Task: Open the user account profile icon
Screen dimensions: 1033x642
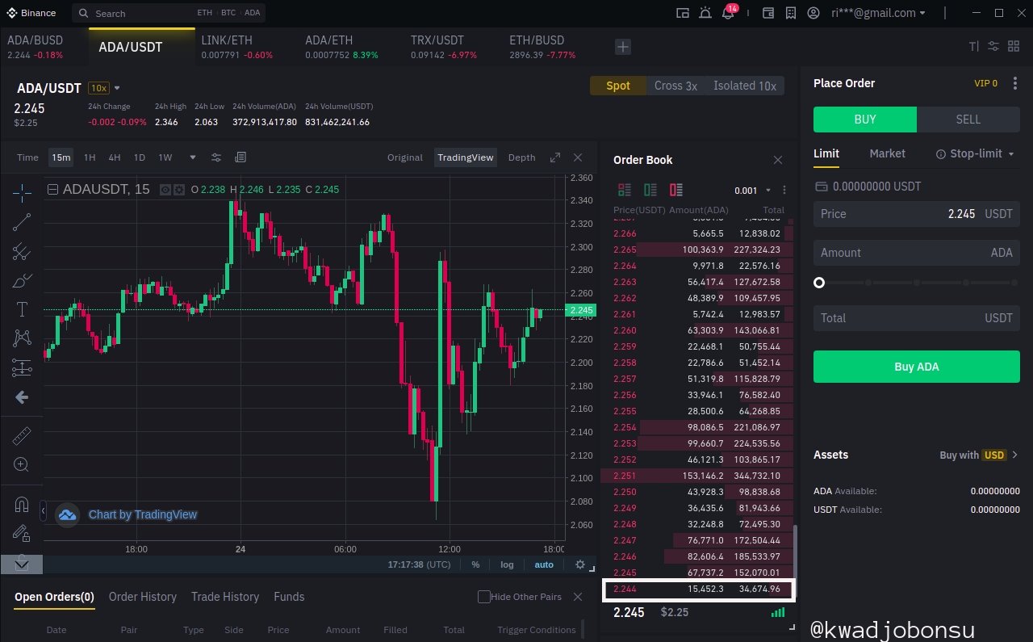Action: click(813, 13)
